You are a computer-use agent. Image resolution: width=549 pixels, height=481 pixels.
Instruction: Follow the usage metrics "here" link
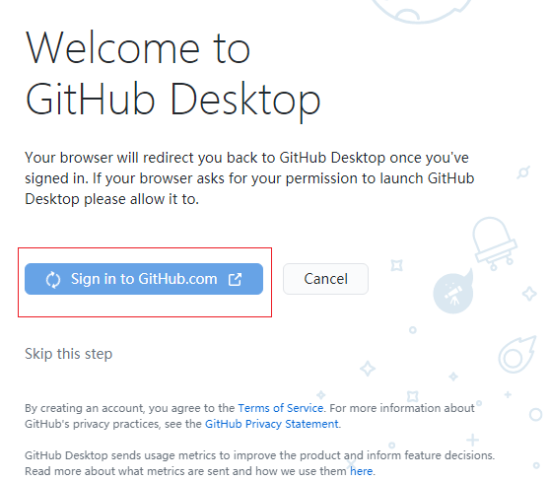(x=361, y=471)
